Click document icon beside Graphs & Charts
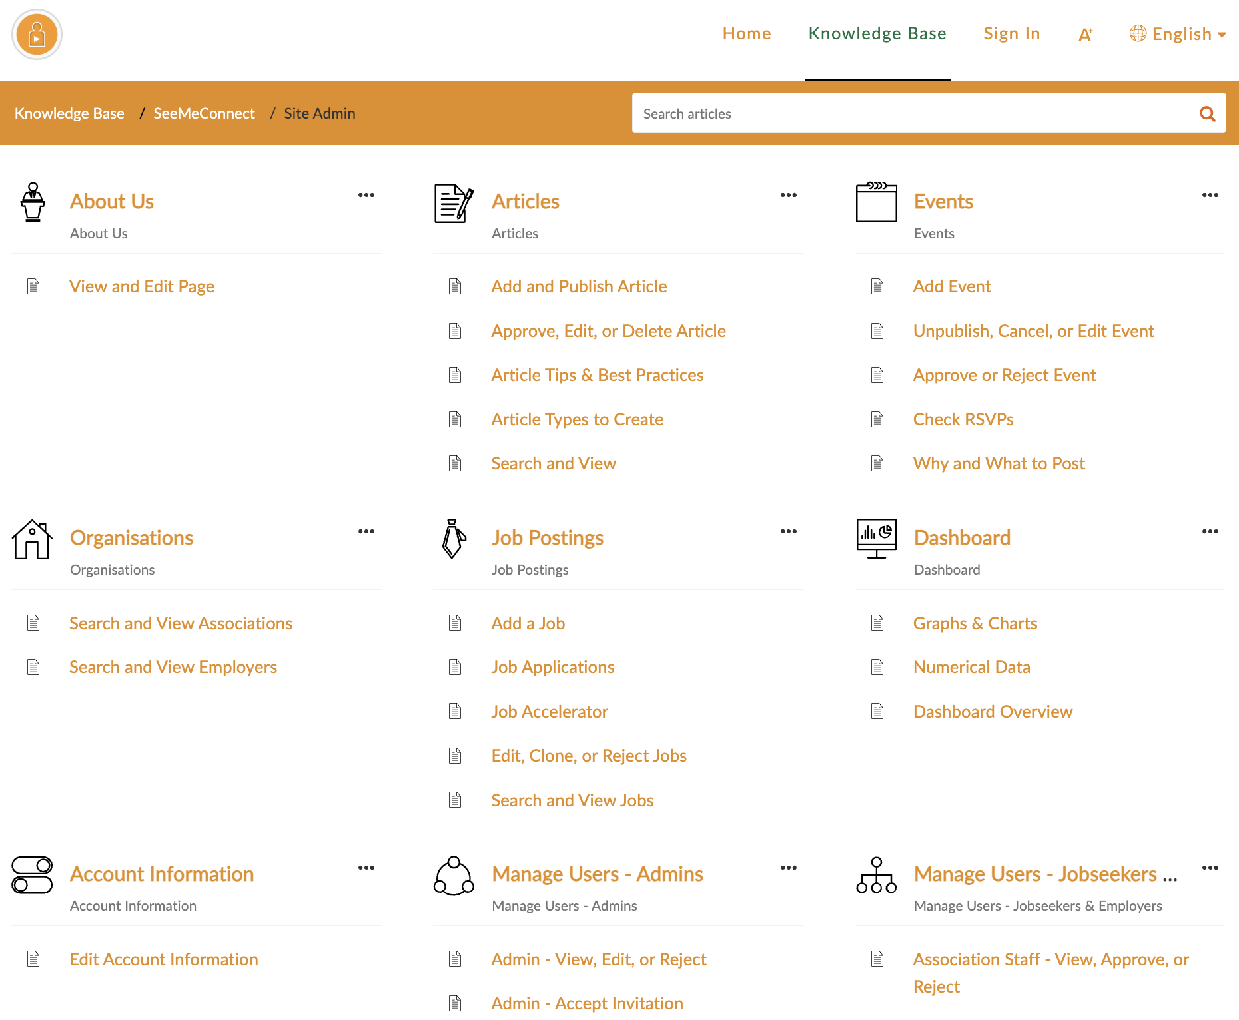This screenshot has height=1020, width=1239. click(877, 623)
